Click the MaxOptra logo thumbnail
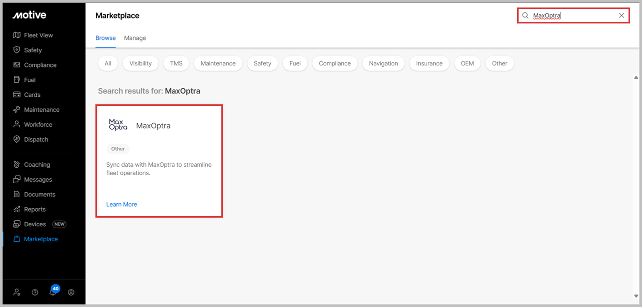642x307 pixels. point(118,125)
